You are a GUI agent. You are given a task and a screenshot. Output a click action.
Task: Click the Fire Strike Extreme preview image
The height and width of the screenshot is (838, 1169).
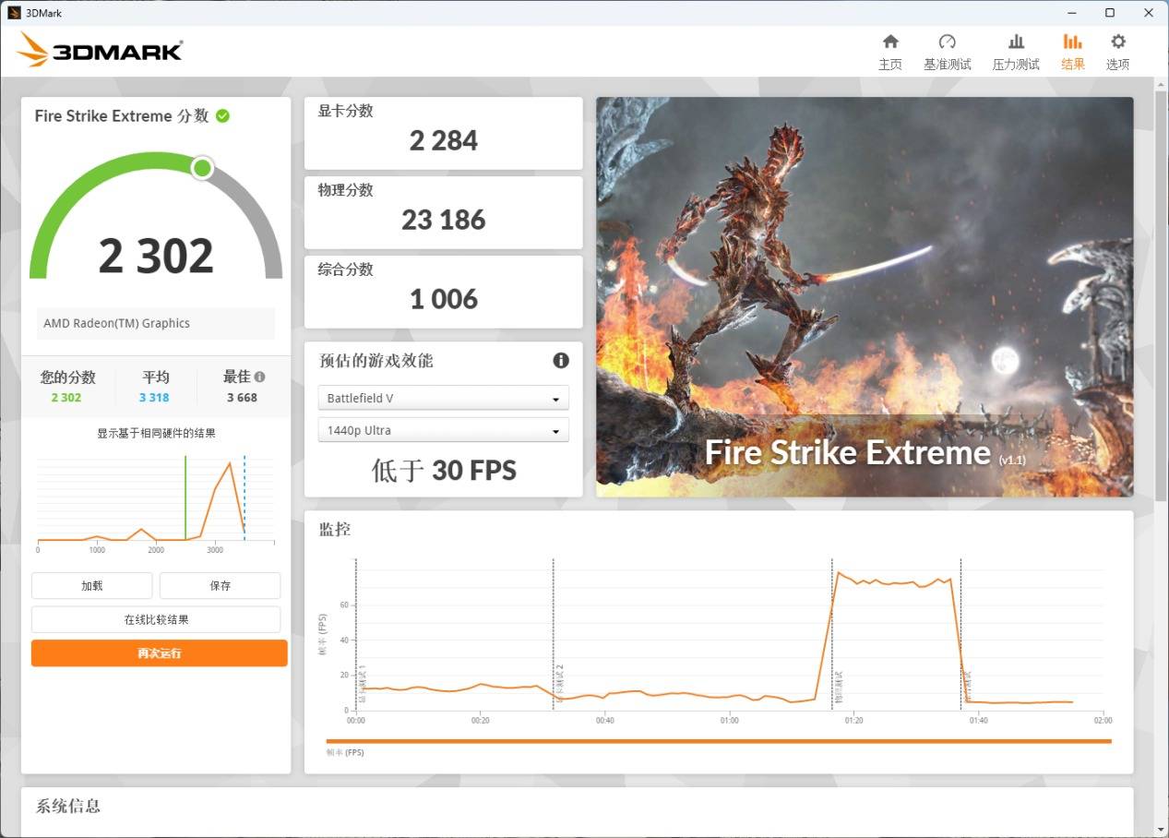click(x=864, y=296)
